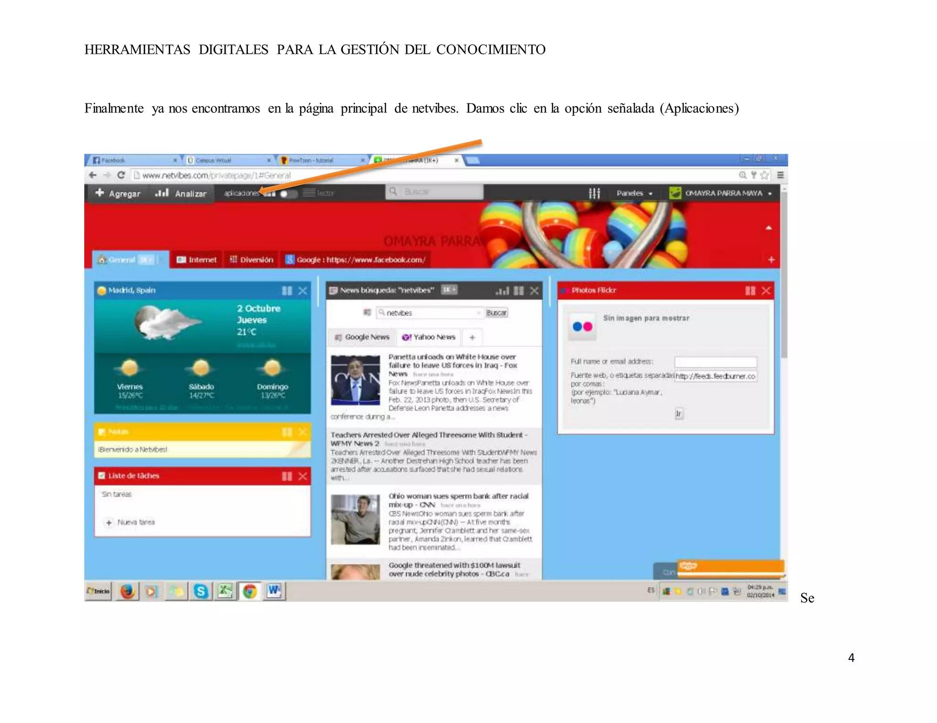Viewport: 937px width, 723px height.
Task: Click the Flickr Ir button
Action: [679, 414]
